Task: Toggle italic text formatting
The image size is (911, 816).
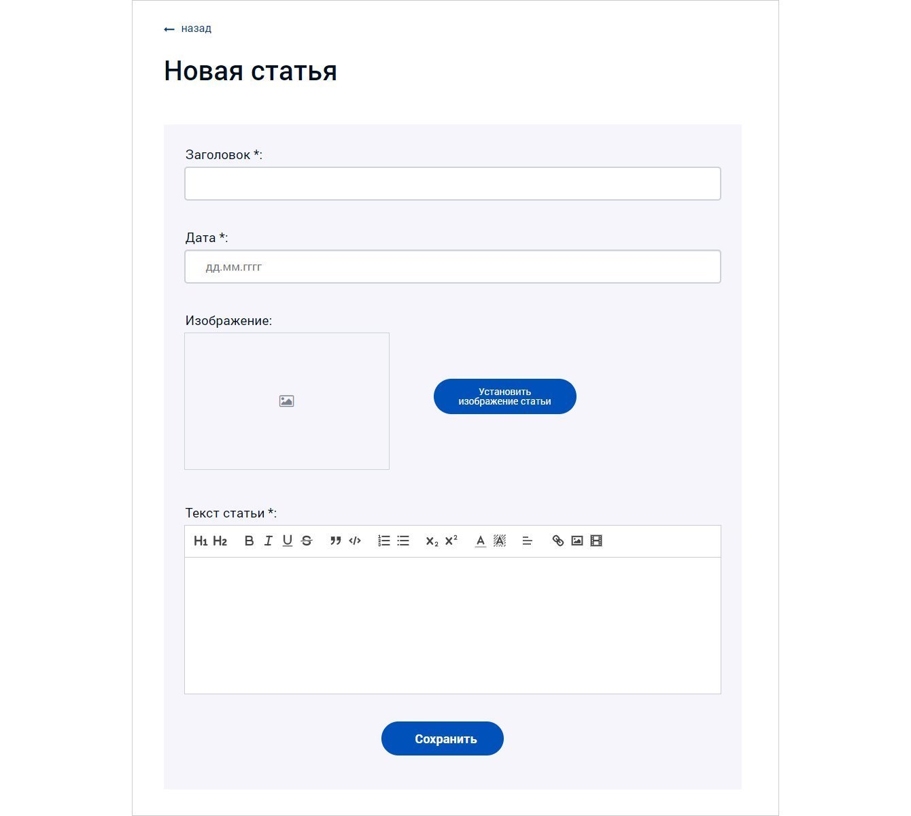Action: [x=268, y=541]
